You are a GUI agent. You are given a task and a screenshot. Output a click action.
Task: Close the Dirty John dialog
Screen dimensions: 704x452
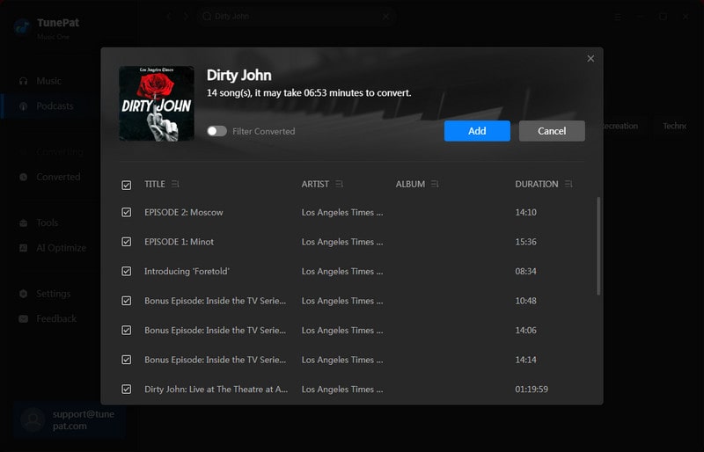[x=590, y=59]
